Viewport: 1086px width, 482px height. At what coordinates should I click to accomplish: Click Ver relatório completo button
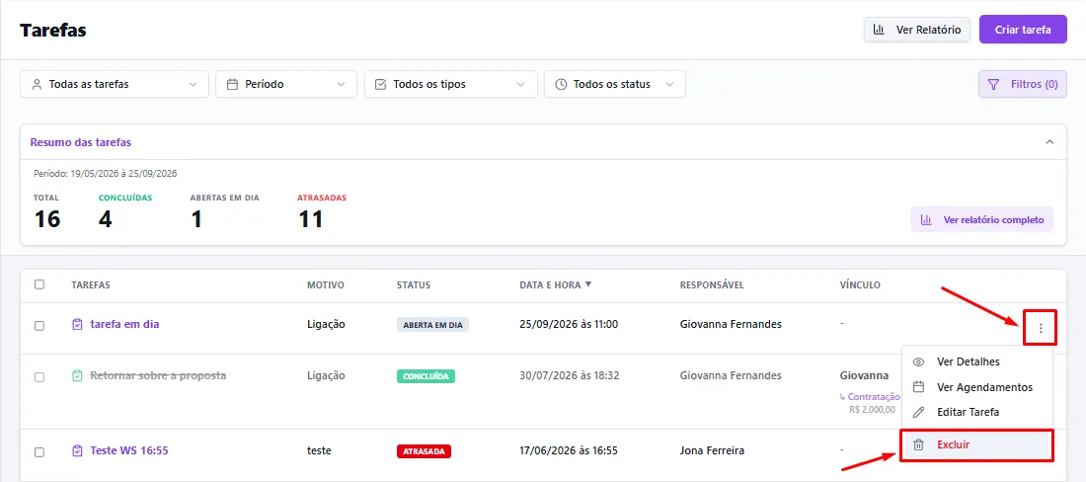pos(982,219)
